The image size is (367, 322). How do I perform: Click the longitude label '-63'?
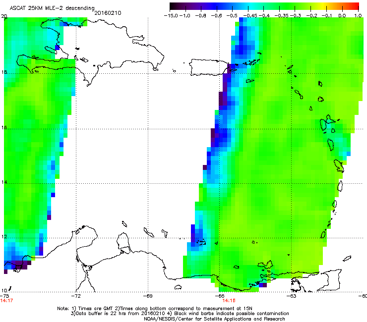(x=292, y=296)
